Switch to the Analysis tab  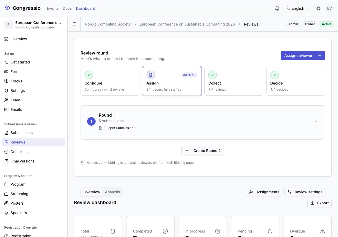pos(112,192)
